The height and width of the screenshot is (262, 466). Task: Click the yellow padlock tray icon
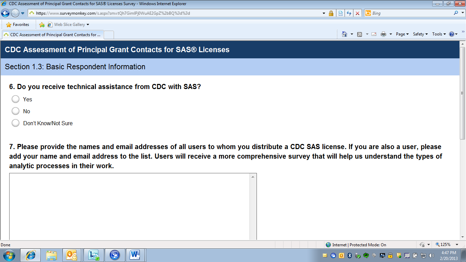click(391, 256)
